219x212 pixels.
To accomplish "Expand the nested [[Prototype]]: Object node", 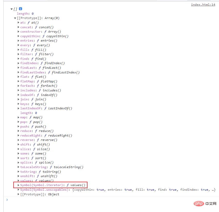I will pos(18,194).
